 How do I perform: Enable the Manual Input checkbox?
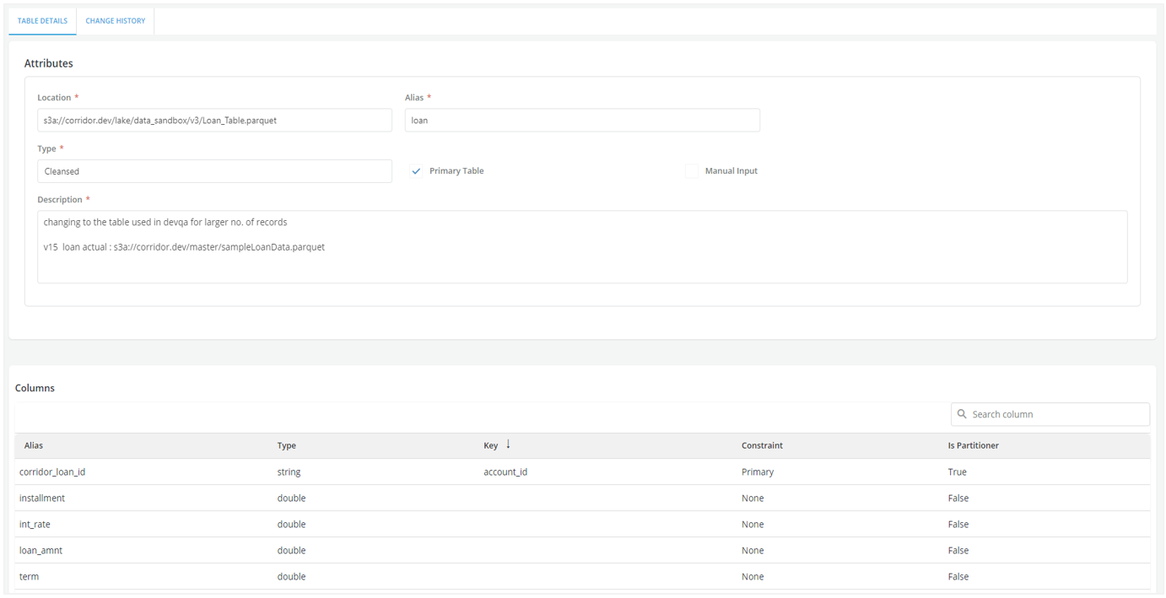tap(692, 171)
